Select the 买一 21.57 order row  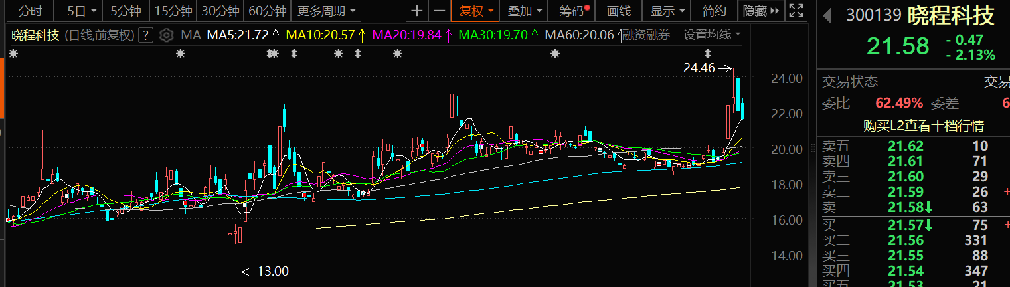click(x=915, y=225)
